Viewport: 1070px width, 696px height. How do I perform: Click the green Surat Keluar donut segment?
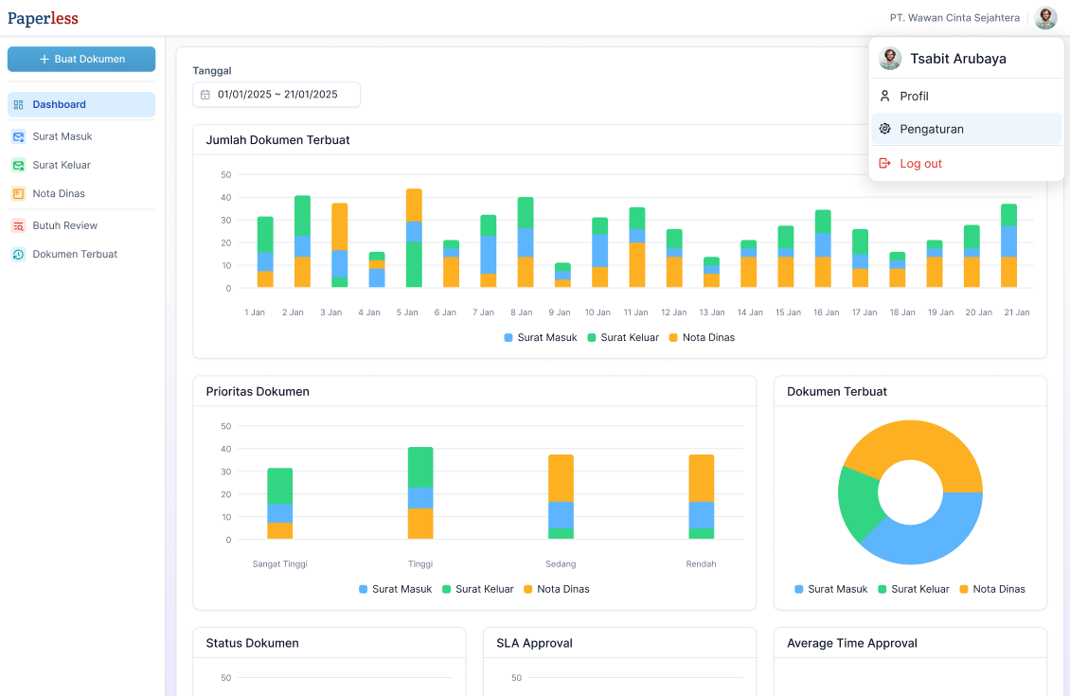[858, 502]
